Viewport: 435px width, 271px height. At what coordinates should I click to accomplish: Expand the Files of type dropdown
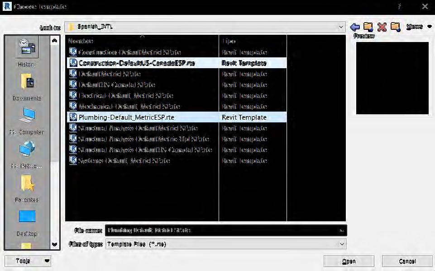(x=342, y=244)
